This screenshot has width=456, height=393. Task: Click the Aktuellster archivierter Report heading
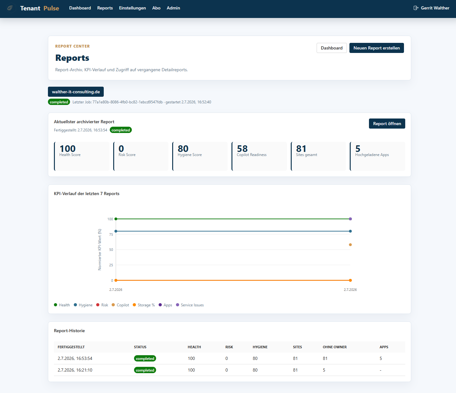(84, 122)
